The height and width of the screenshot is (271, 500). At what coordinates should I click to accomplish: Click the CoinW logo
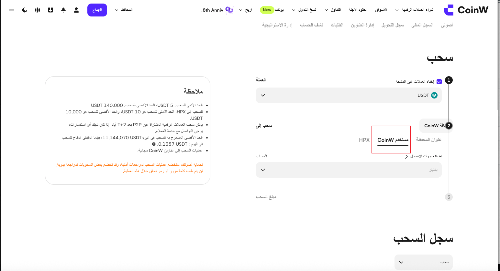(x=466, y=10)
